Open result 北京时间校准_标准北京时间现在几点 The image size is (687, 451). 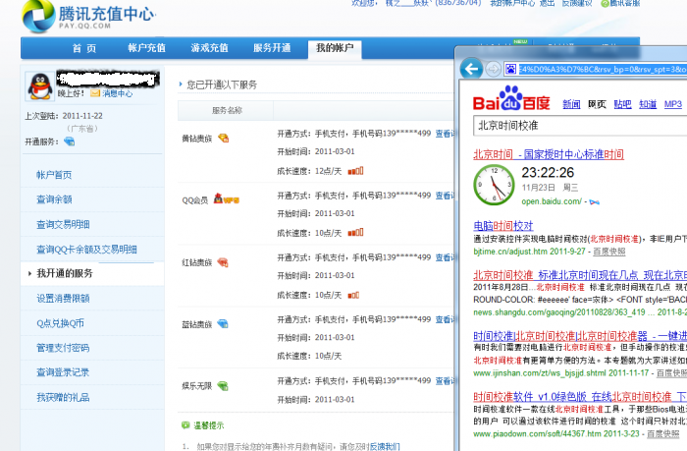click(580, 275)
